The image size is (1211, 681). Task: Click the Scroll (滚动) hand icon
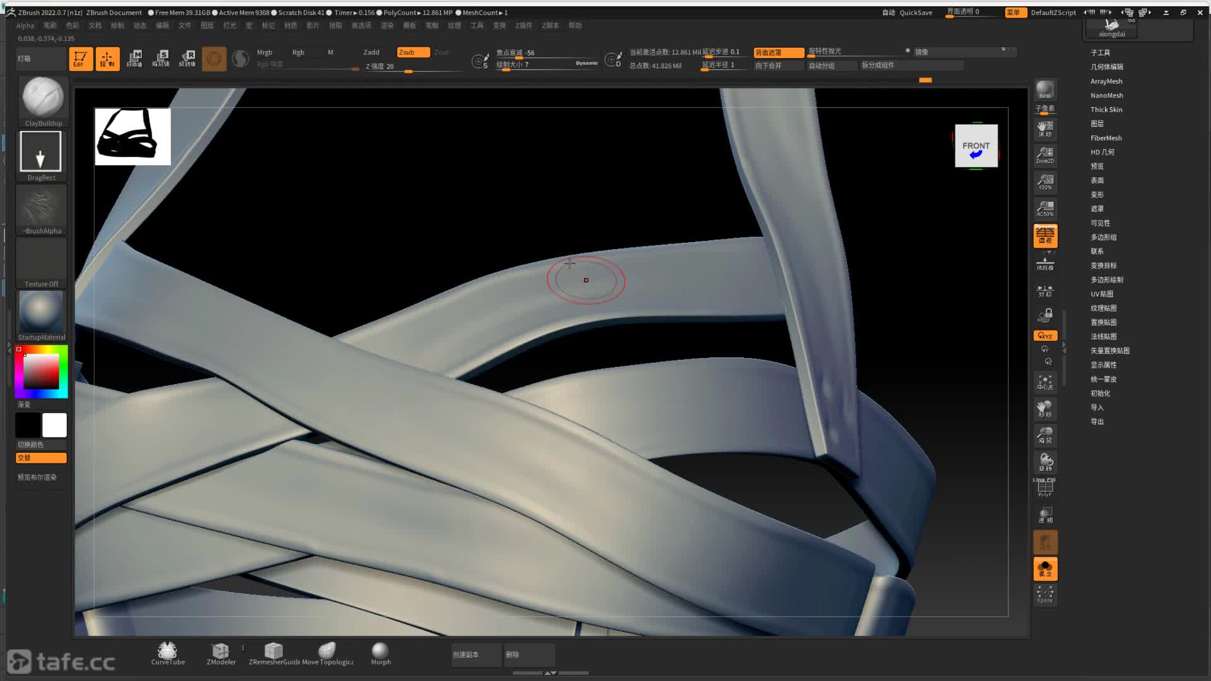tap(1045, 129)
